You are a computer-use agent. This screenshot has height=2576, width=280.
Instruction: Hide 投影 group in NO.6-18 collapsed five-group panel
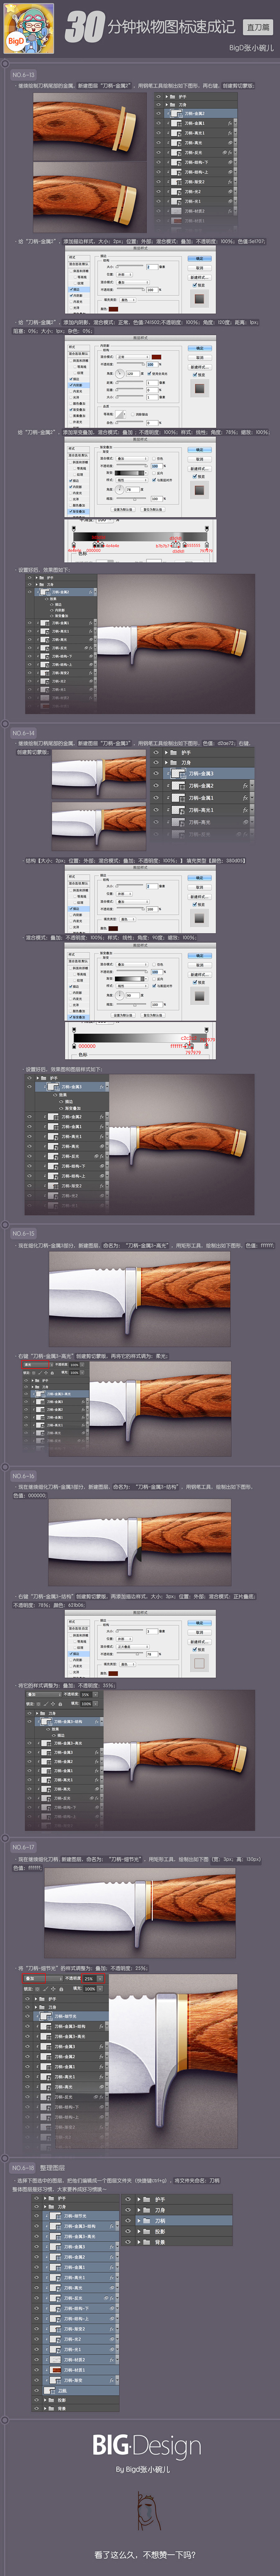[128, 2232]
